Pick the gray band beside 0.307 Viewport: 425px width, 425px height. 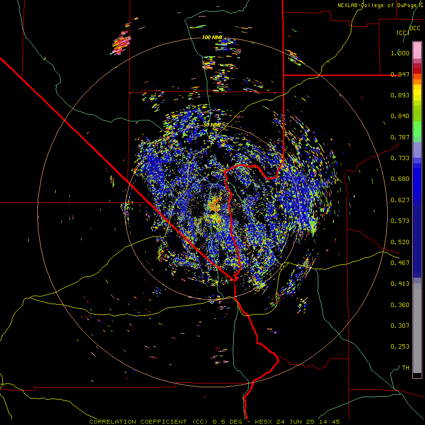click(417, 328)
